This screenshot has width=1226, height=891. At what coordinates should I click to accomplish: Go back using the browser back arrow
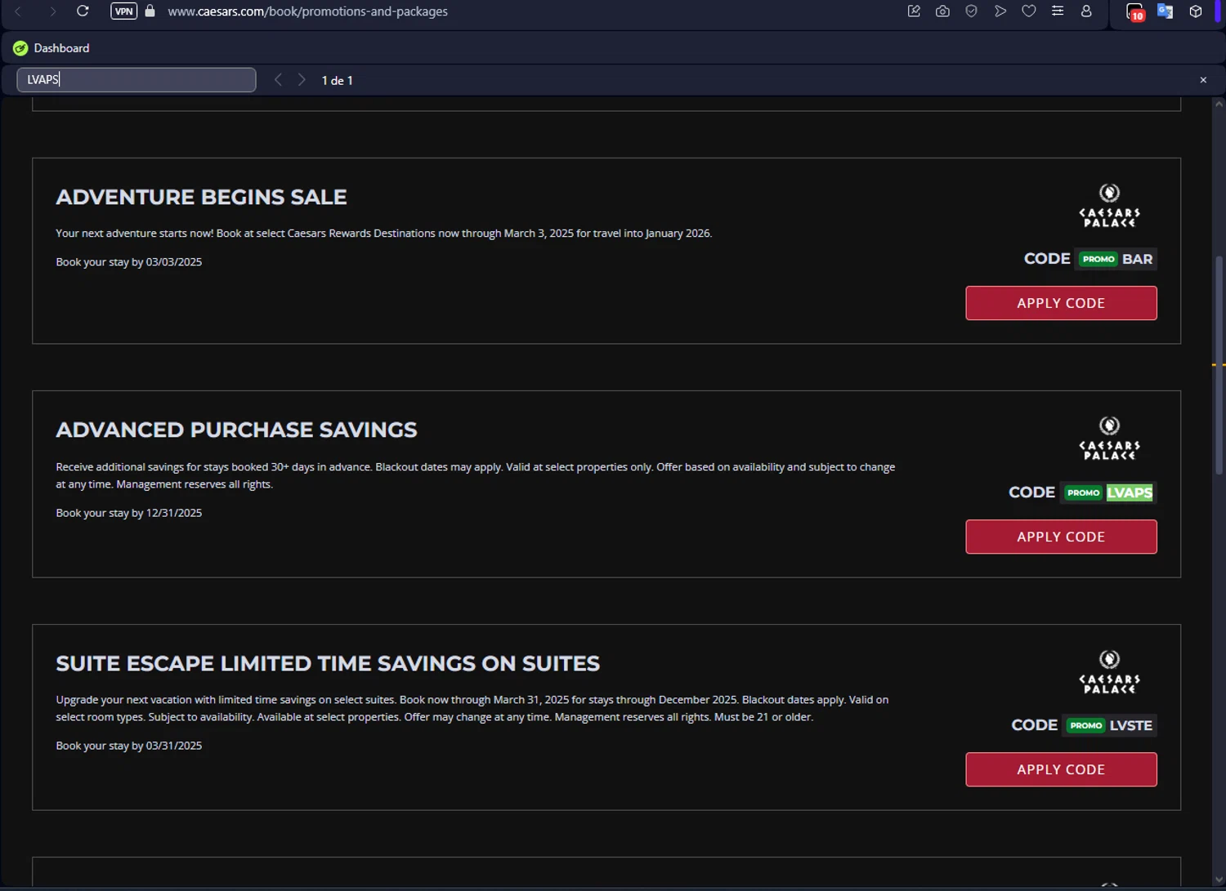pos(19,11)
